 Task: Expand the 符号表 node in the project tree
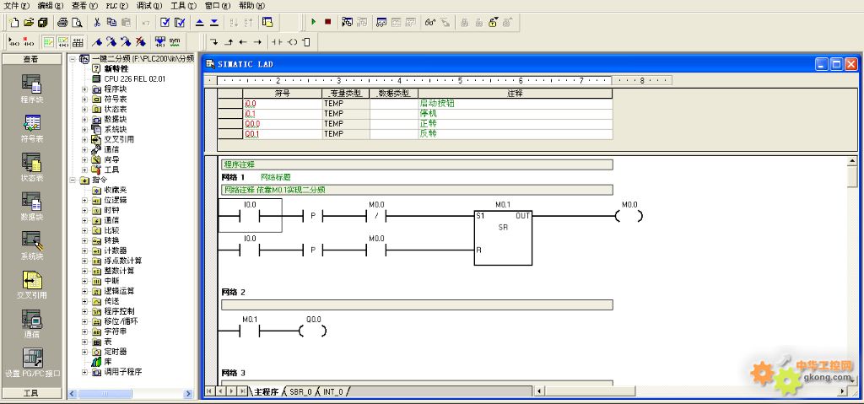84,100
